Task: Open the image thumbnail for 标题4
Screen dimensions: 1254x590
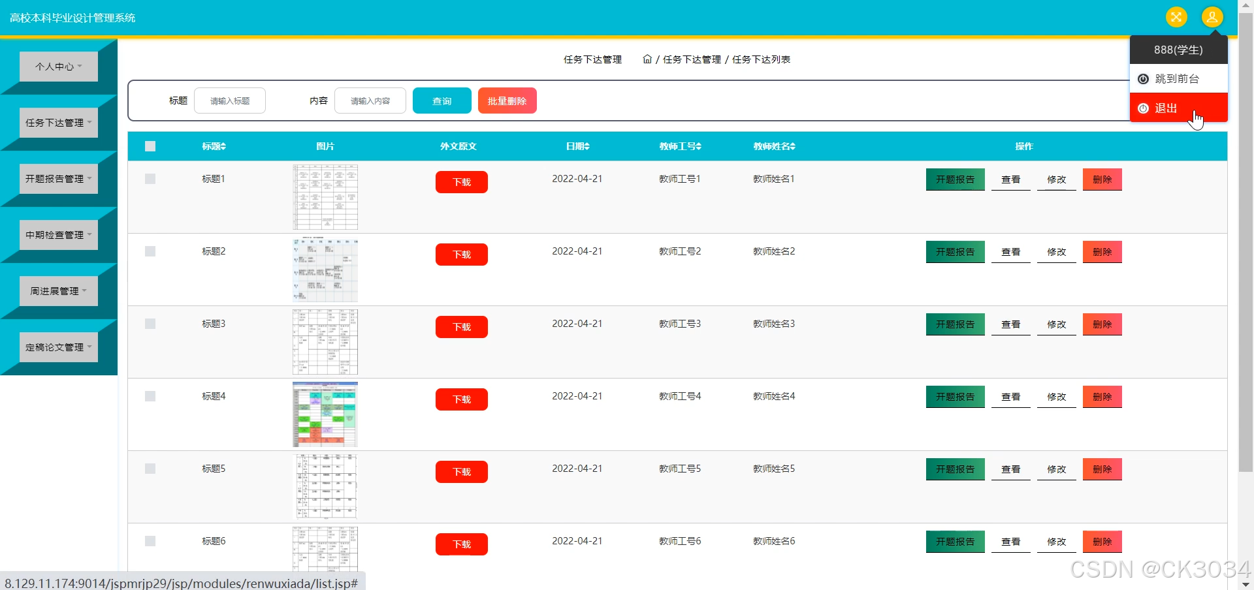Action: tap(325, 414)
